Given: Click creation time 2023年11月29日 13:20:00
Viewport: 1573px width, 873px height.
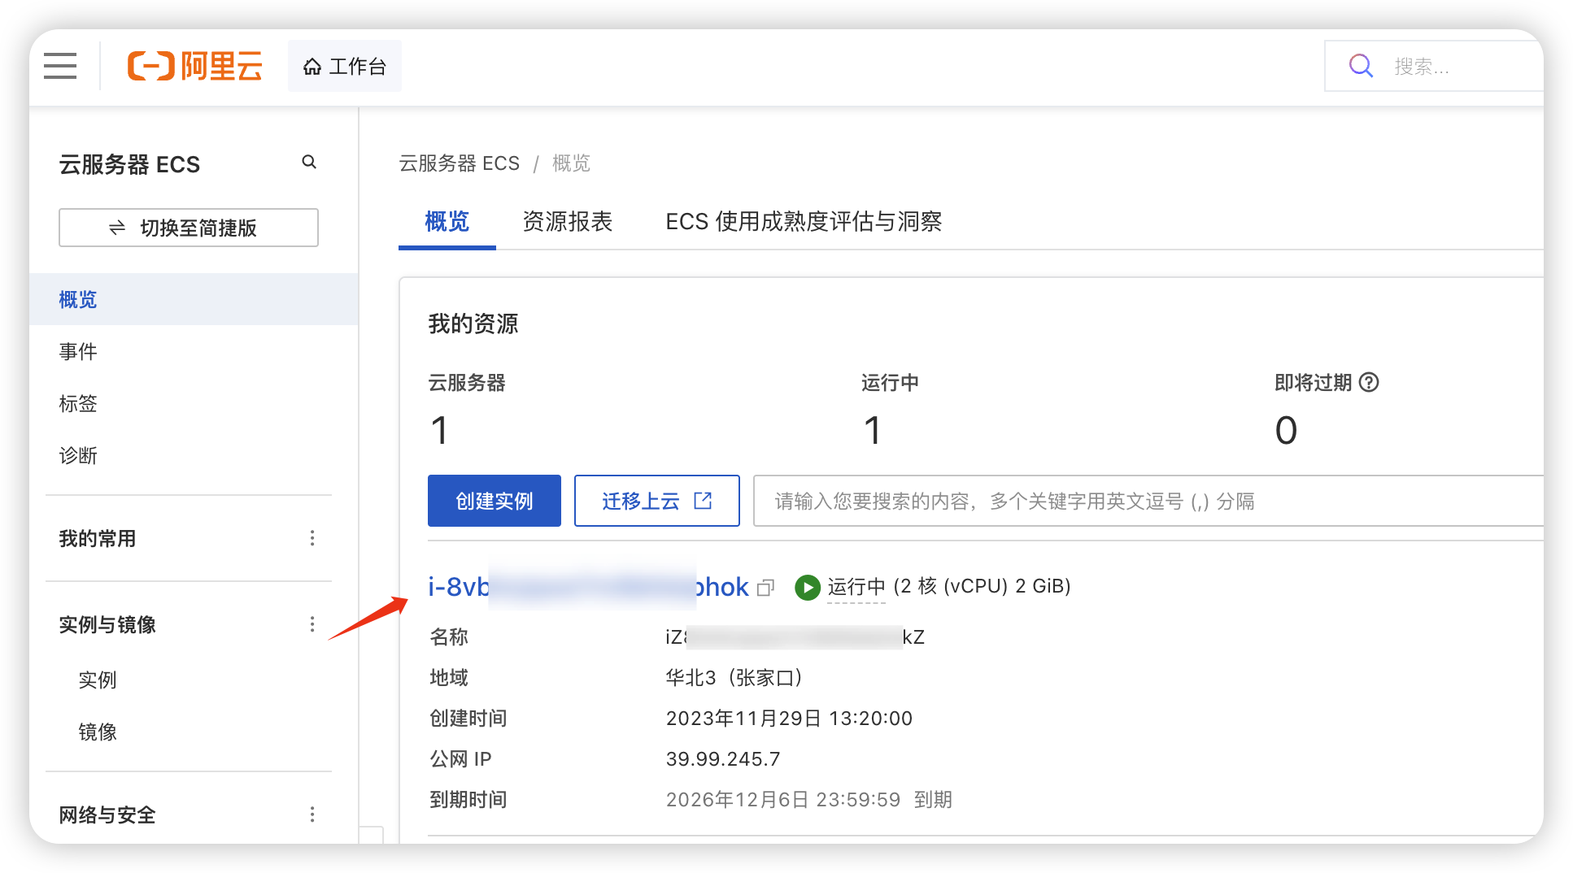Looking at the screenshot, I should tap(789, 719).
